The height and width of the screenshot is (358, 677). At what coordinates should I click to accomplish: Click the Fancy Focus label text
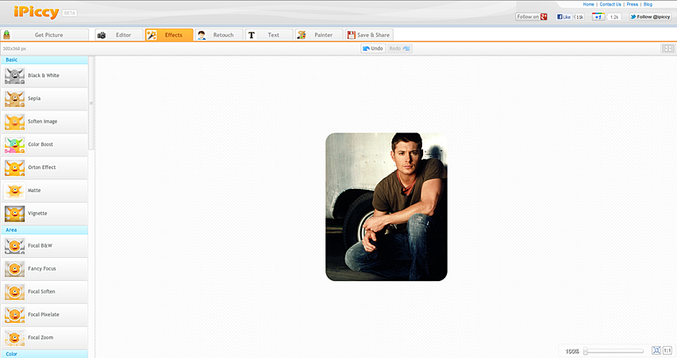[x=42, y=268]
